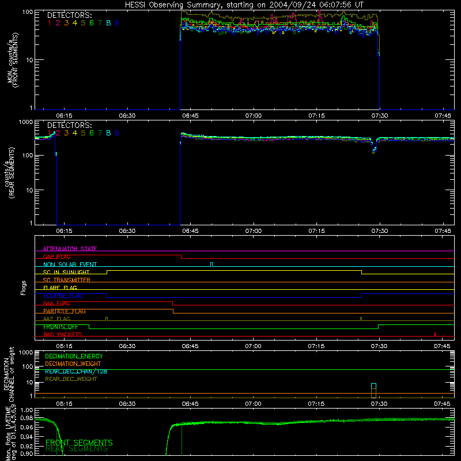Viewport: 461px width, 461px height.
Task: Pick detector 1 in the front segments legend
Action: coord(50,23)
